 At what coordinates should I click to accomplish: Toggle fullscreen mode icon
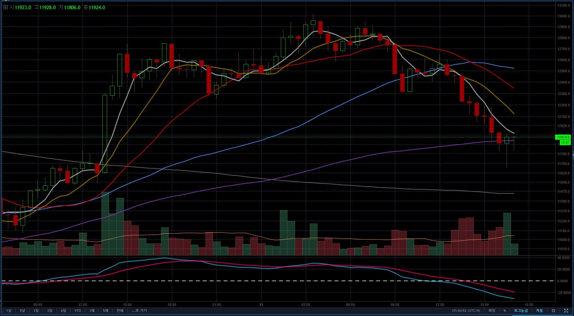tap(566, 311)
